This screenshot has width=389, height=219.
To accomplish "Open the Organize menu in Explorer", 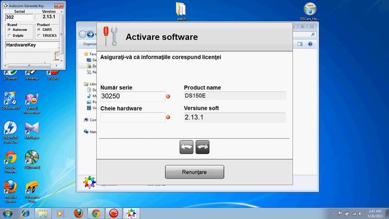I will pos(89,44).
